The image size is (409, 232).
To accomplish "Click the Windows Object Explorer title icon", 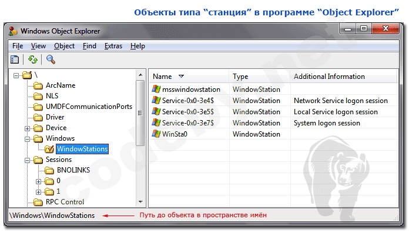I will tap(13, 31).
